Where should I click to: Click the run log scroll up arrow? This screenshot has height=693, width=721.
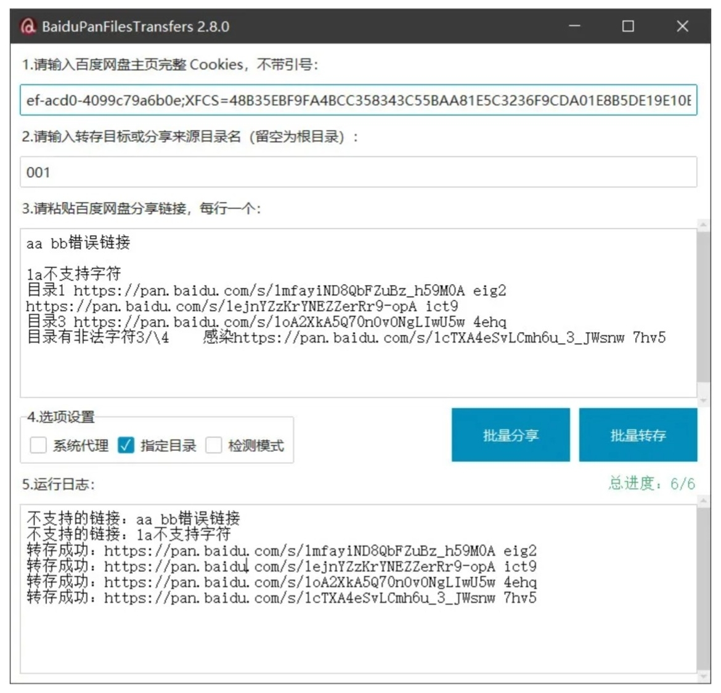pos(703,501)
